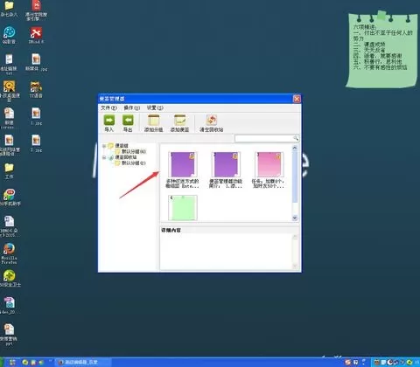Click the 添加便签 add note icon
The height and width of the screenshot is (367, 420).
tap(179, 121)
